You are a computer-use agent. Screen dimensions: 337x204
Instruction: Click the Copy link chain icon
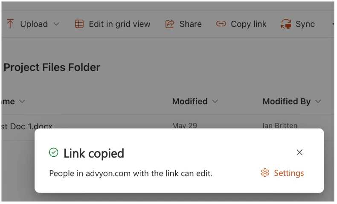tap(221, 24)
